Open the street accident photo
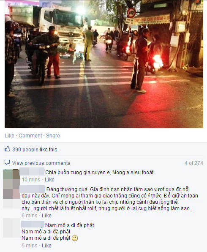 (104, 64)
